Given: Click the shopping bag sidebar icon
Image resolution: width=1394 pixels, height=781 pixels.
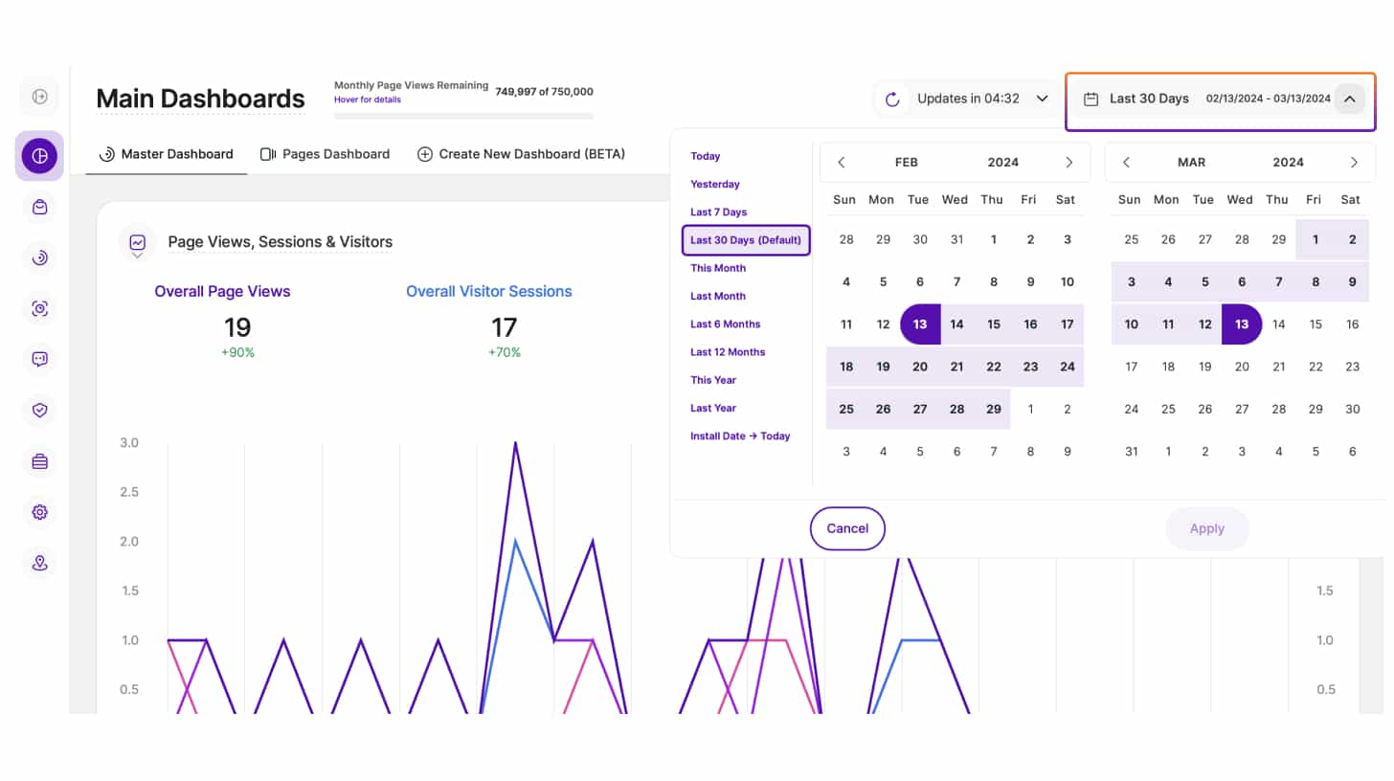Looking at the screenshot, I should 39,207.
